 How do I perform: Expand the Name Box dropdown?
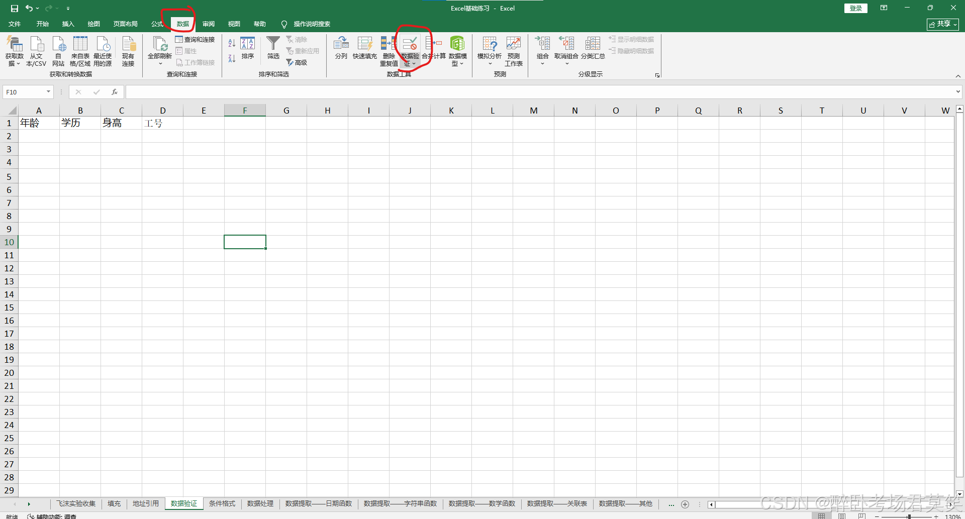pyautogui.click(x=49, y=92)
